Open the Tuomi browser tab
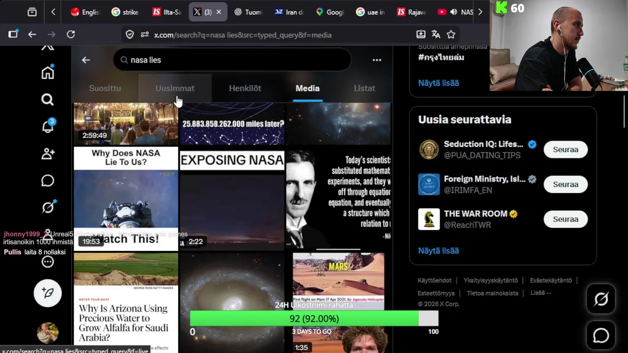The width and height of the screenshot is (628, 353). click(248, 12)
